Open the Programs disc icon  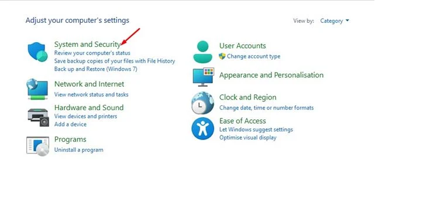click(38, 146)
